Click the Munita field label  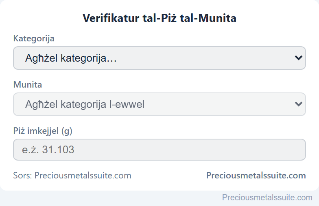coord(28,84)
